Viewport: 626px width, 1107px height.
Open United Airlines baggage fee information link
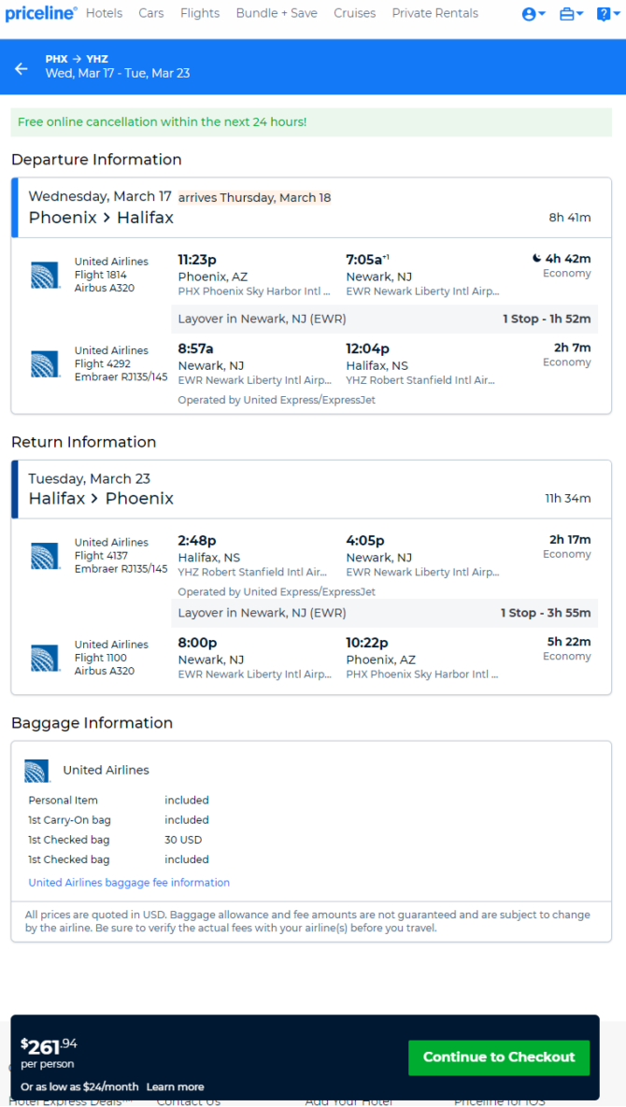pyautogui.click(x=129, y=883)
